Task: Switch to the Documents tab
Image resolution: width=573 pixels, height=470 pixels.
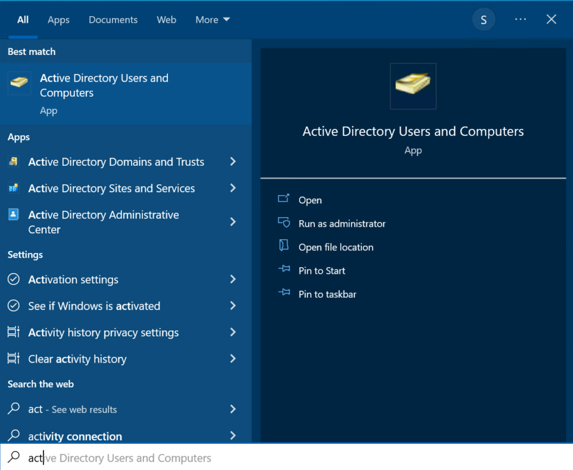Action: pyautogui.click(x=113, y=20)
